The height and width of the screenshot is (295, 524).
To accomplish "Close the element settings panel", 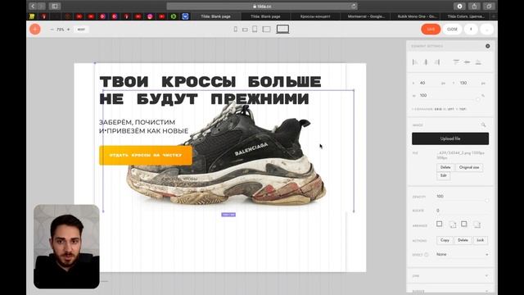I will (488, 46).
